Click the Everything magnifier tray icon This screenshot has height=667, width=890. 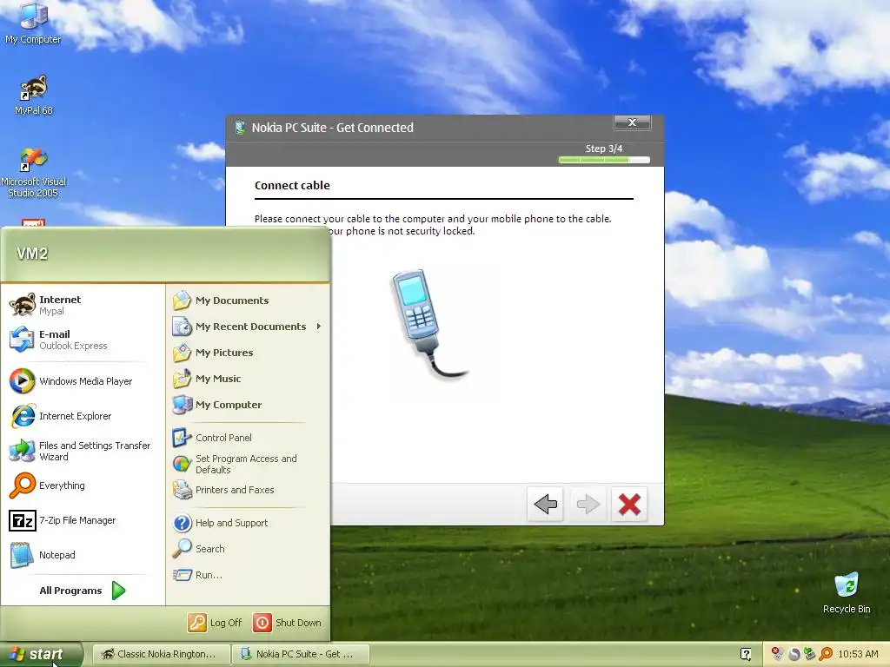coord(827,654)
